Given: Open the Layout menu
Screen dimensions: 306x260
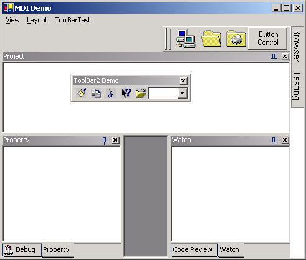Looking at the screenshot, I should pos(37,20).
